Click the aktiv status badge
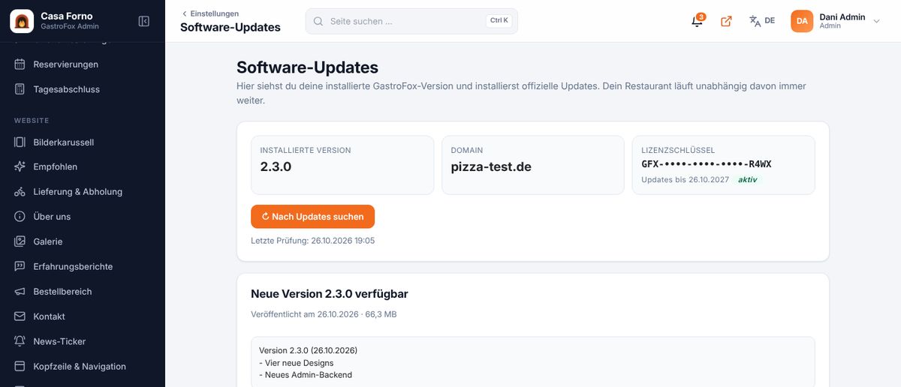The width and height of the screenshot is (901, 387). click(747, 180)
